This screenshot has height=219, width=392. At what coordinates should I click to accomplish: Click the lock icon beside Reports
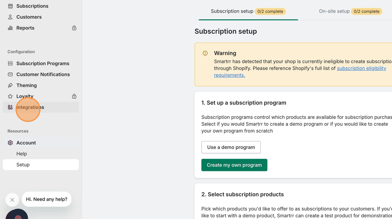click(74, 28)
